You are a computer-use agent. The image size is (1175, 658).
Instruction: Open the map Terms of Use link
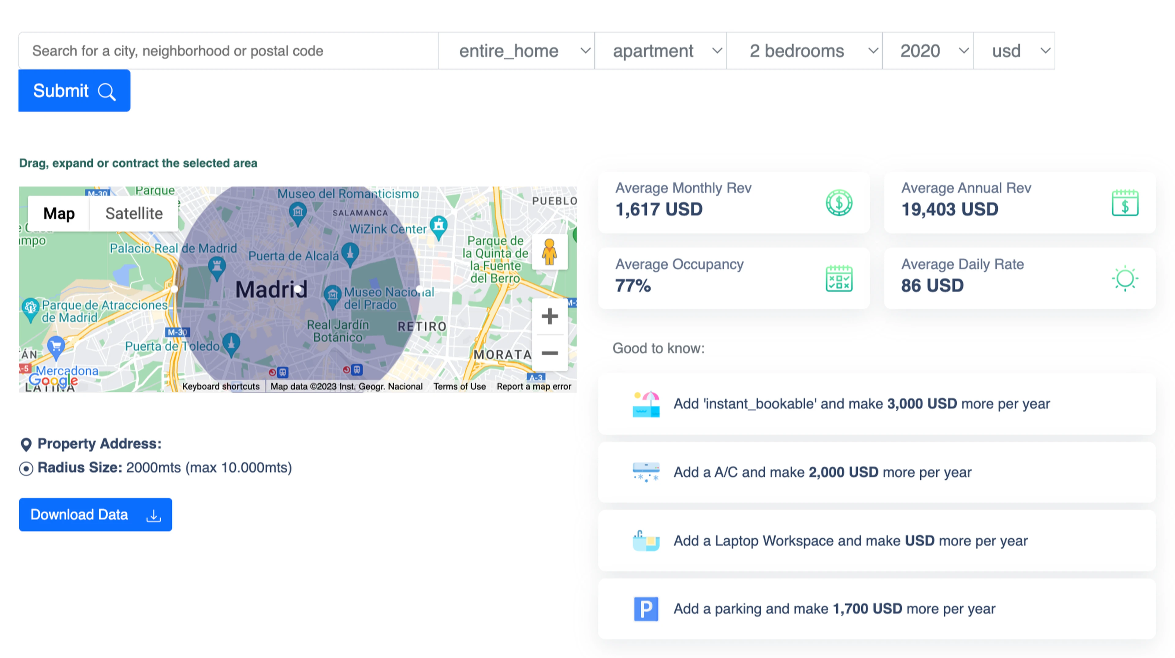459,387
